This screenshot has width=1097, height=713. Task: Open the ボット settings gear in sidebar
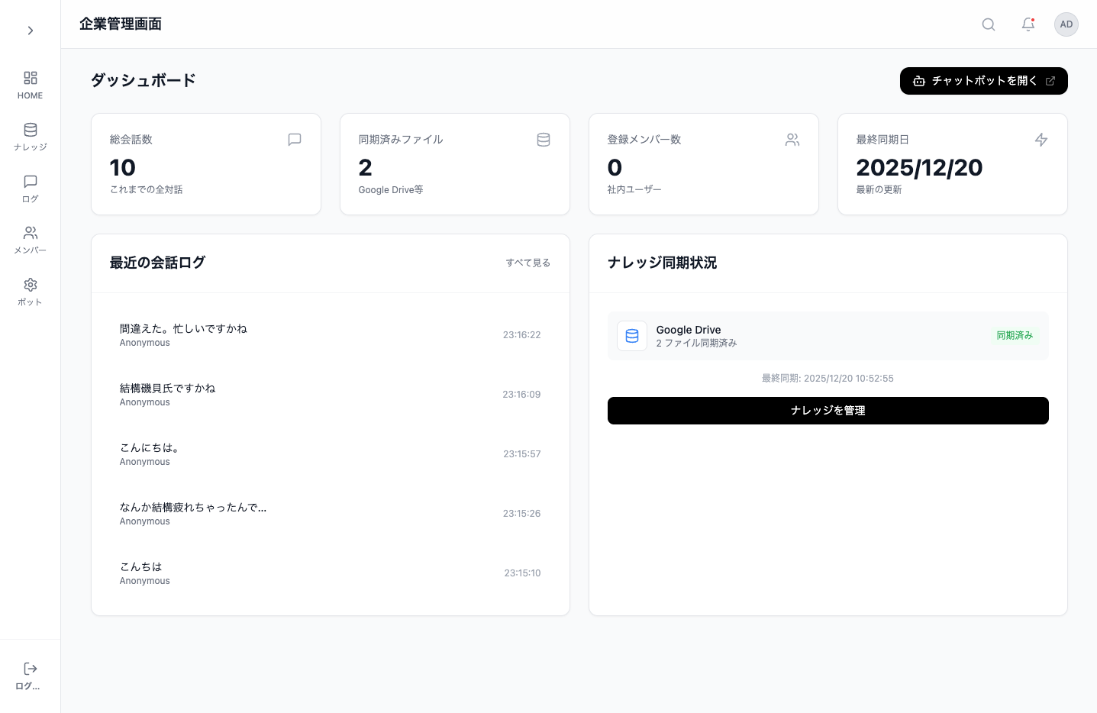[31, 285]
